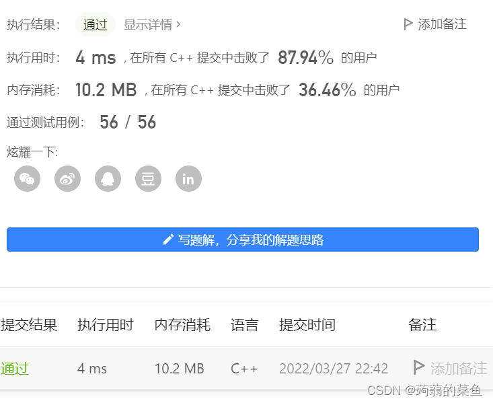Click the 炫耀一下 label
The image size is (493, 403).
coord(32,152)
